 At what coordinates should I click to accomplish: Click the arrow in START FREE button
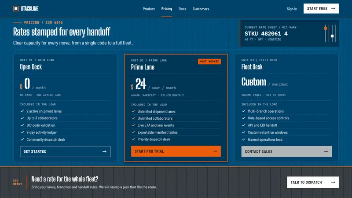tap(333, 8)
